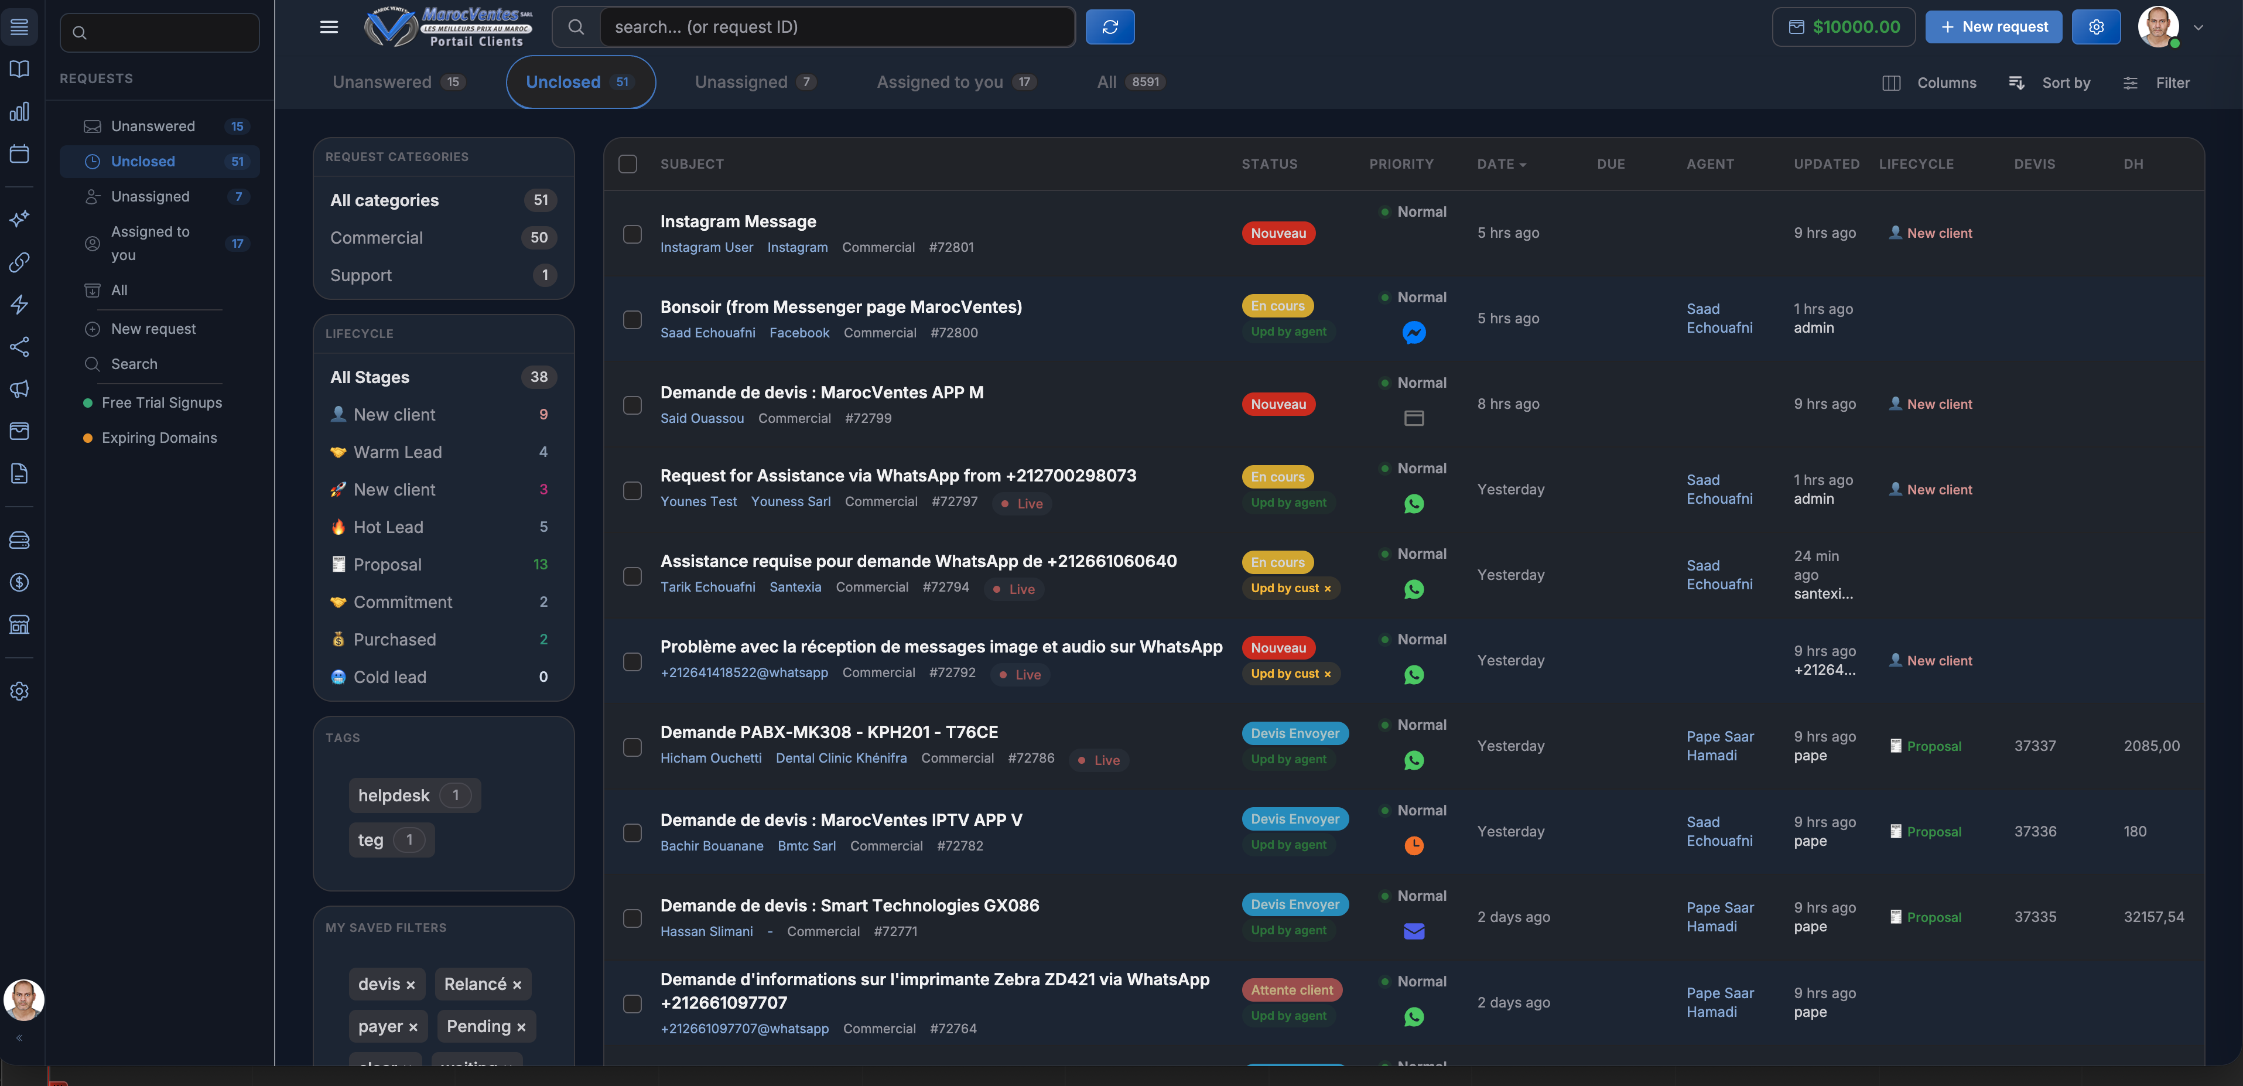The image size is (2243, 1086).
Task: Open the Younes Test contact link
Action: pos(698,501)
